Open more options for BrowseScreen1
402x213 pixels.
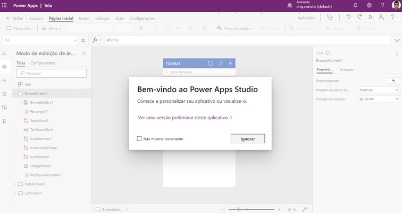point(82,93)
